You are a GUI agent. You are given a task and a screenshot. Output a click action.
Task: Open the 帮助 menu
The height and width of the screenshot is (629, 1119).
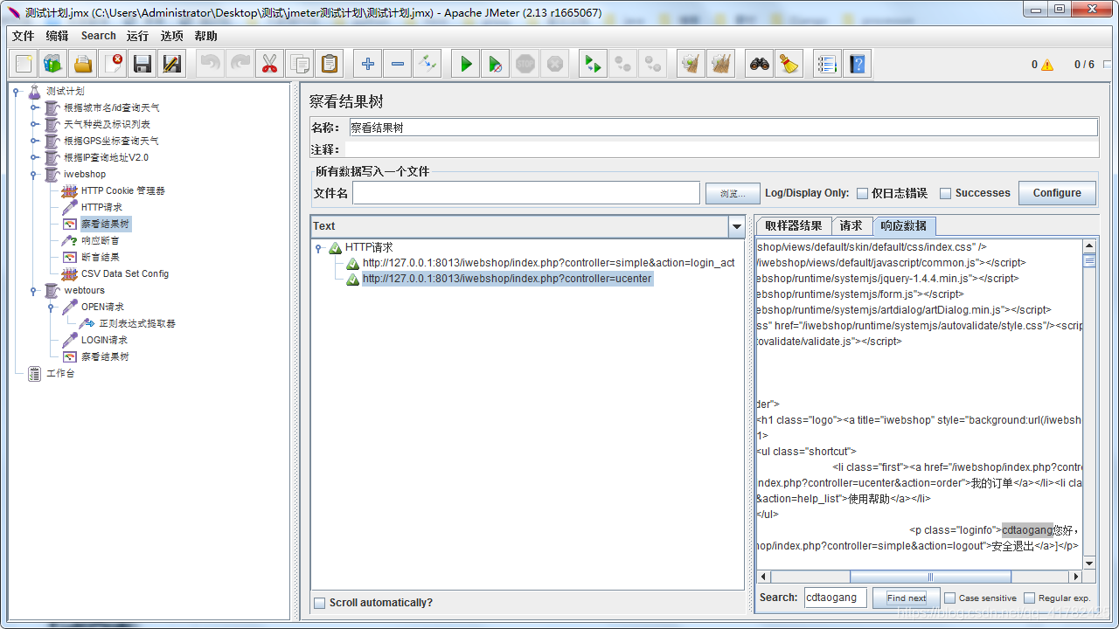[206, 36]
